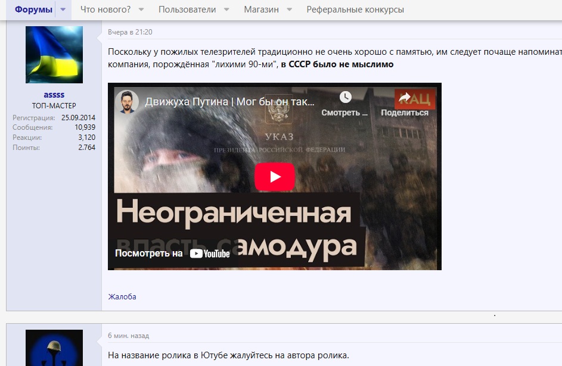Viewport: 562px width, 366px height.
Task: Click the ТОП-МАСТЕР user title
Action: [54, 105]
